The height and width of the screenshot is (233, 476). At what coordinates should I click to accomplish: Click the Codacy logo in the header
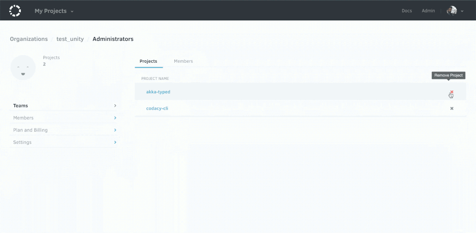pos(15,10)
